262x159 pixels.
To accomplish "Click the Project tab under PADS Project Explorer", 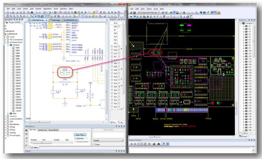I will (x=244, y=136).
